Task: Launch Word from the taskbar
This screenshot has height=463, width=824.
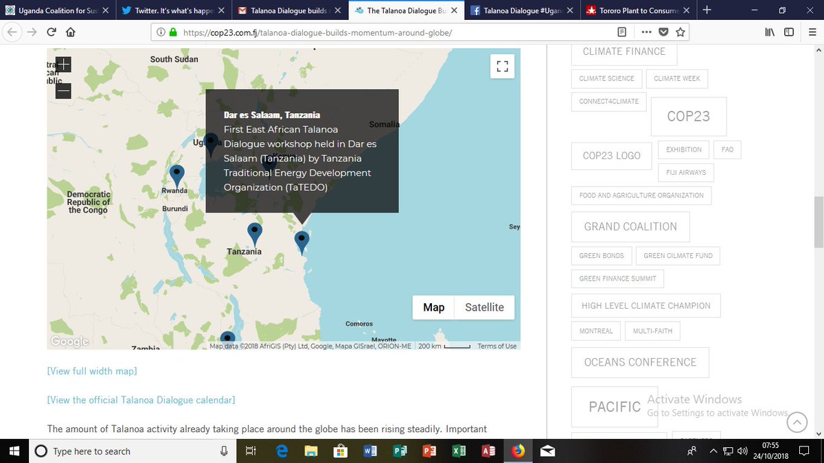Action: 370,451
